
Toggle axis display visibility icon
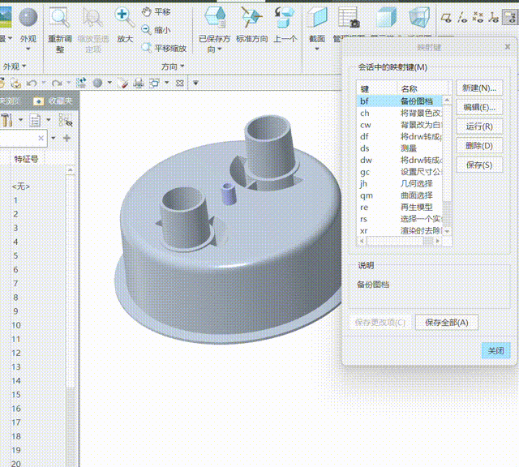[x=462, y=17]
